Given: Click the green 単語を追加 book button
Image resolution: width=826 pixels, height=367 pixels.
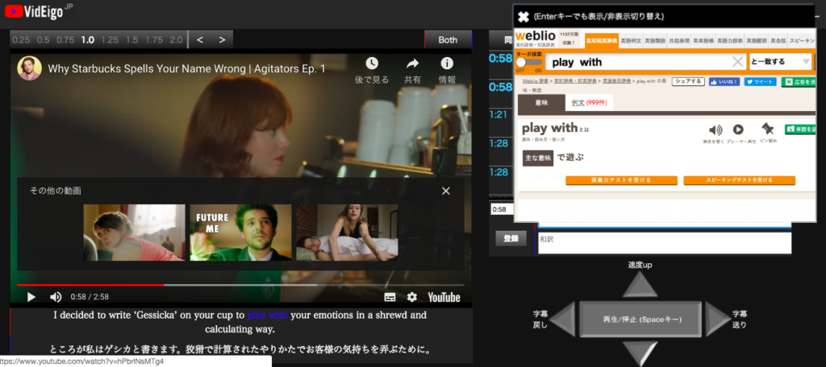Looking at the screenshot, I should pos(800,129).
